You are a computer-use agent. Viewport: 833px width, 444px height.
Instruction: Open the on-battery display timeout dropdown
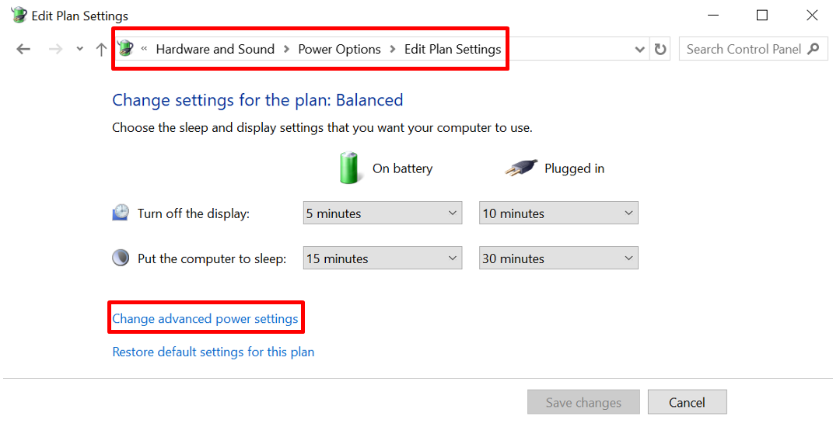pyautogui.click(x=382, y=213)
